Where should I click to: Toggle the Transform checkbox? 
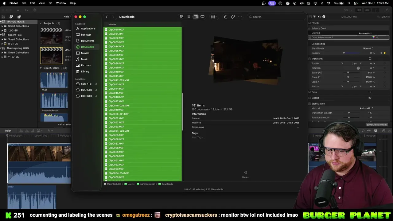click(309, 59)
